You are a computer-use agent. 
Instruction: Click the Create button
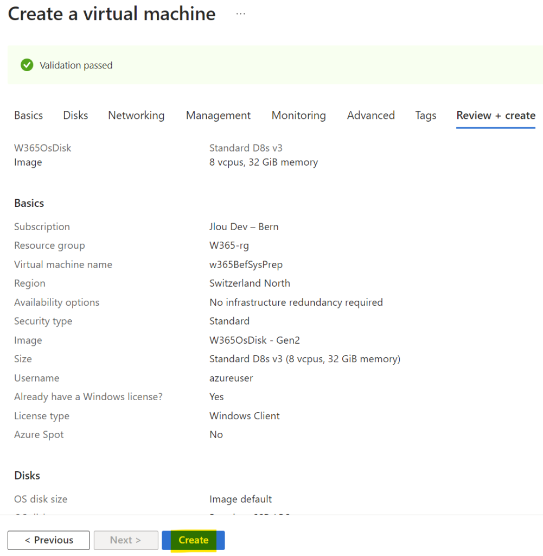tap(194, 540)
